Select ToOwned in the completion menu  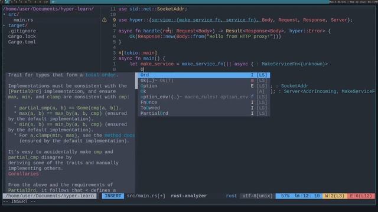click(204, 108)
